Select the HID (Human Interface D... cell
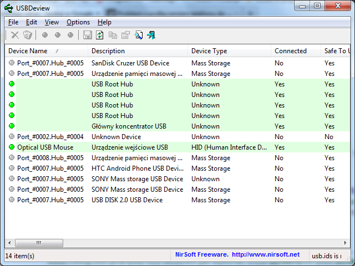Screen dimensions: 355x266 coord(229,147)
